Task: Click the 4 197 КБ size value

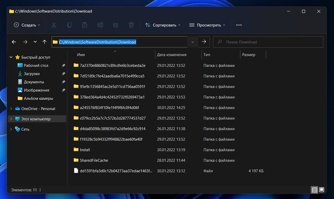Action: click(x=256, y=171)
